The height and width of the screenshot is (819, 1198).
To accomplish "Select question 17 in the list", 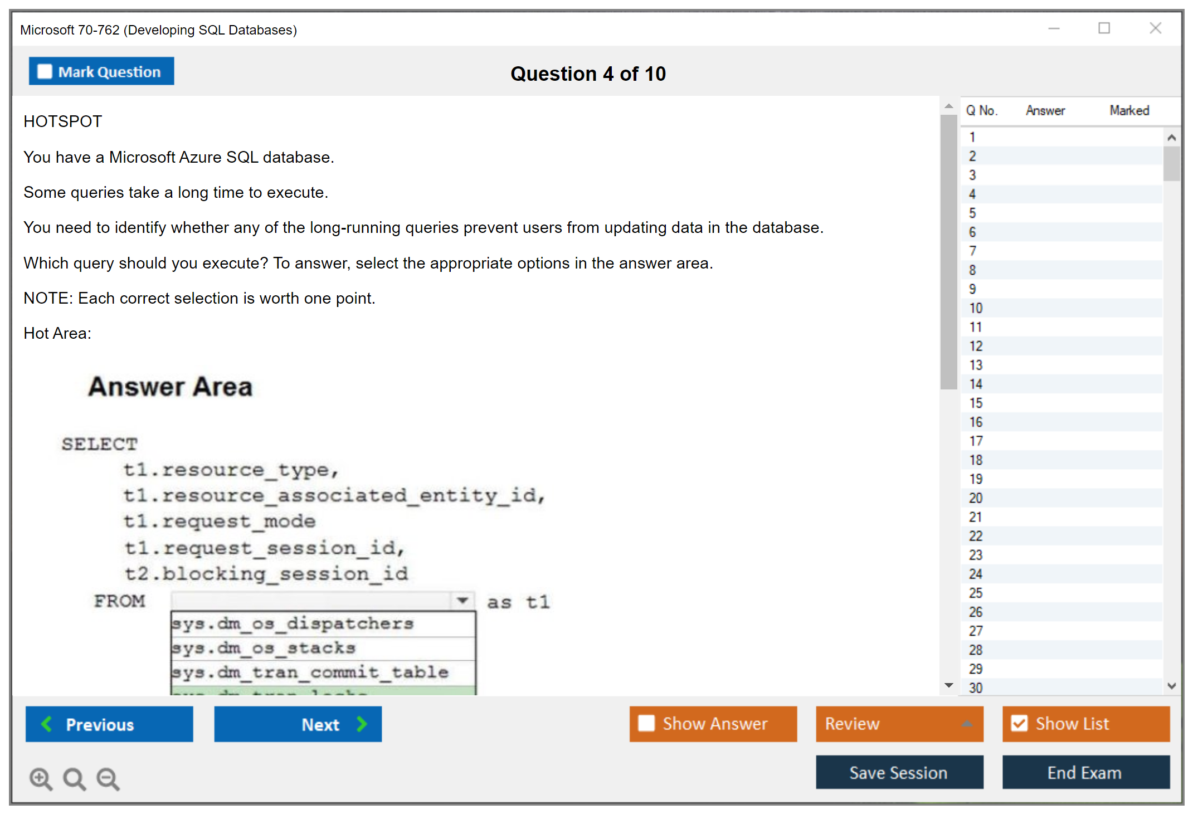I will 976,441.
